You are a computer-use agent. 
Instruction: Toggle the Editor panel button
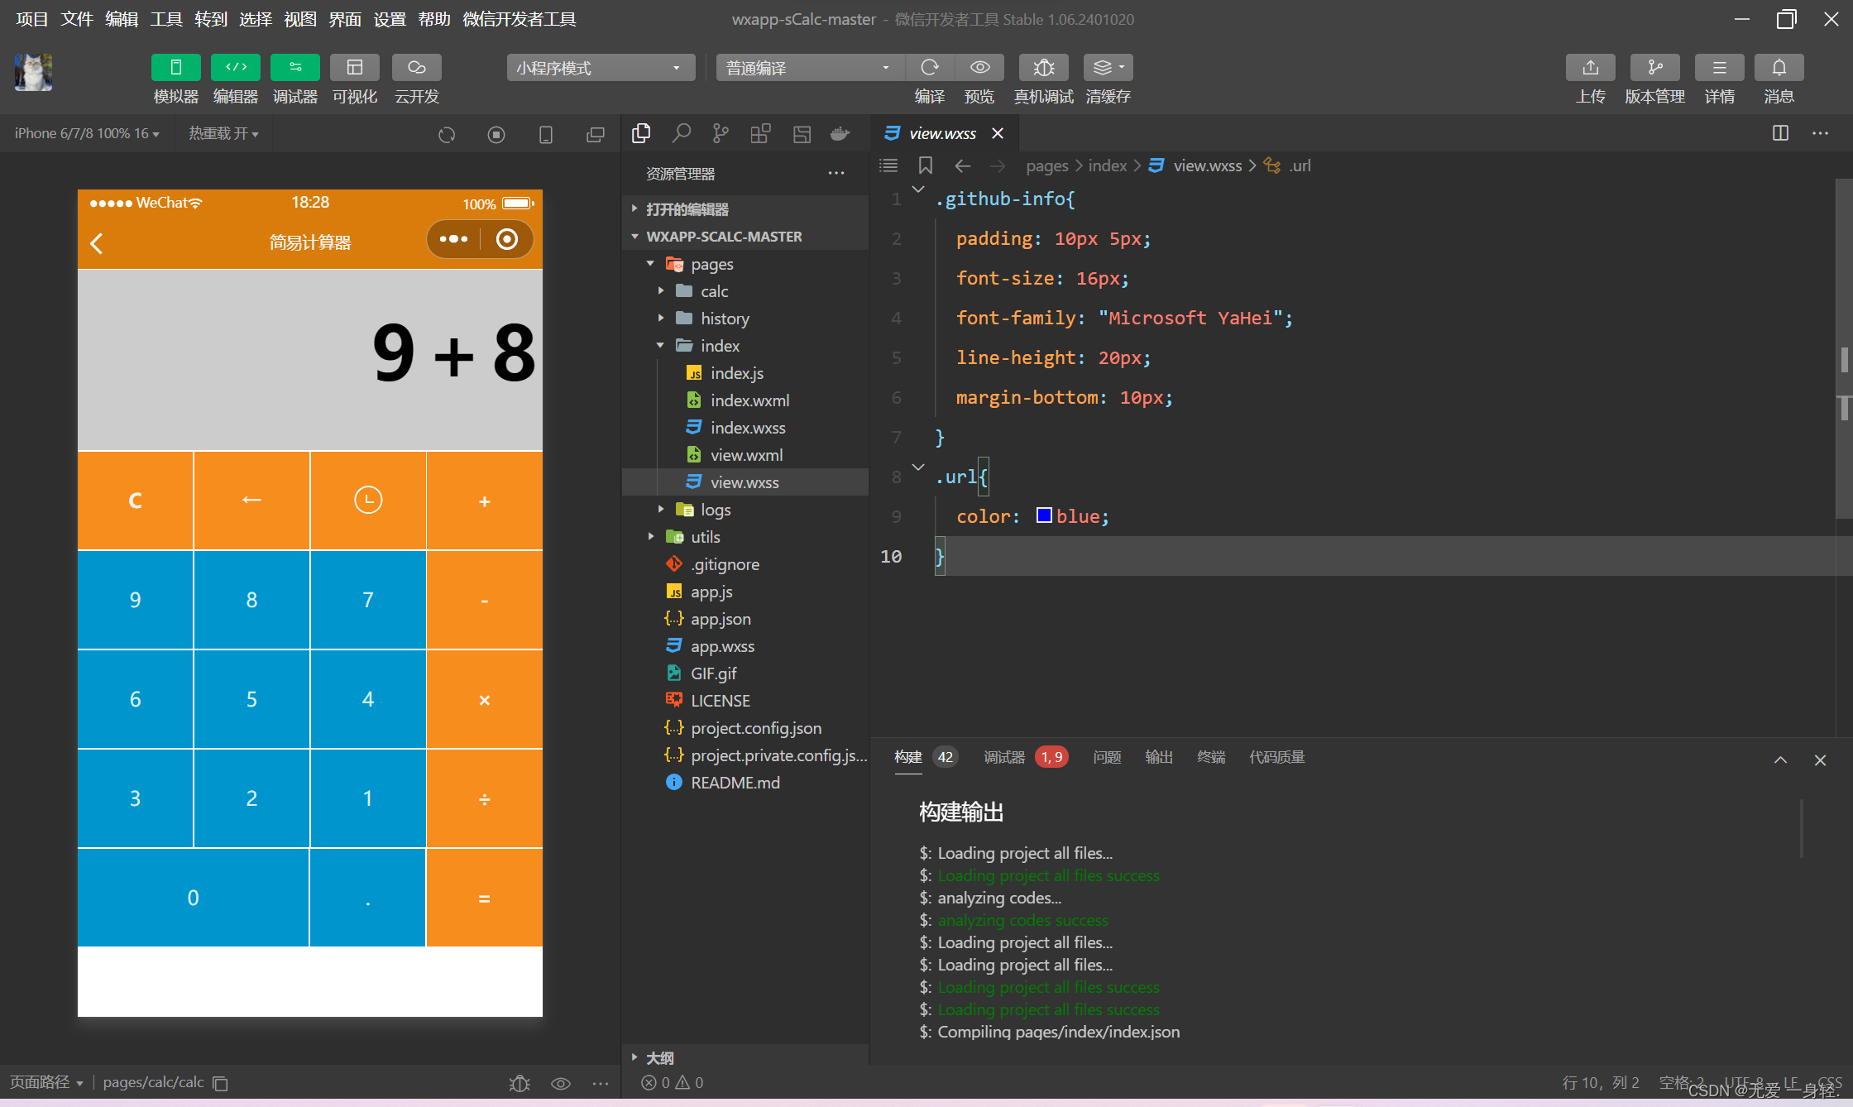click(x=236, y=68)
